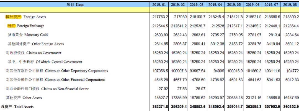Select Foreign Exchange value 212544.5
The height and width of the screenshot is (111, 299).
pyautogui.click(x=160, y=26)
